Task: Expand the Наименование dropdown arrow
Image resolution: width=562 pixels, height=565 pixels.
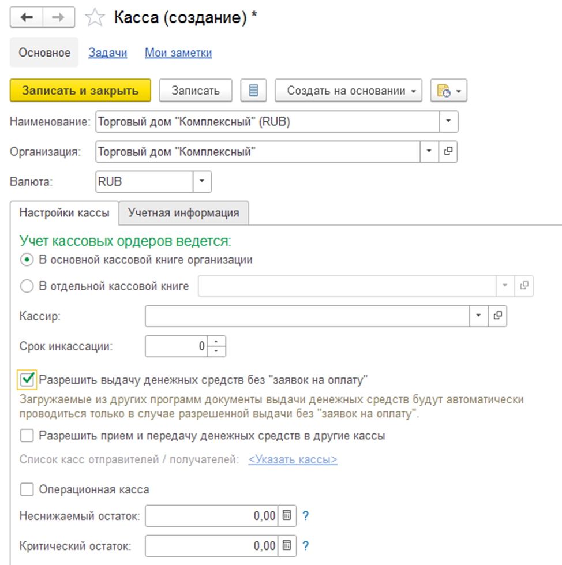Action: click(448, 121)
